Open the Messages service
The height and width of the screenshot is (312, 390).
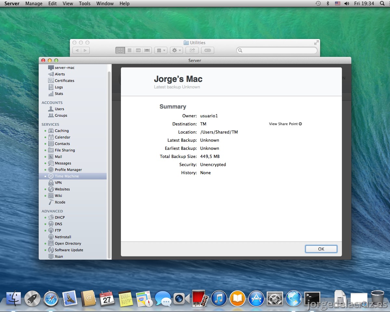tap(59, 163)
